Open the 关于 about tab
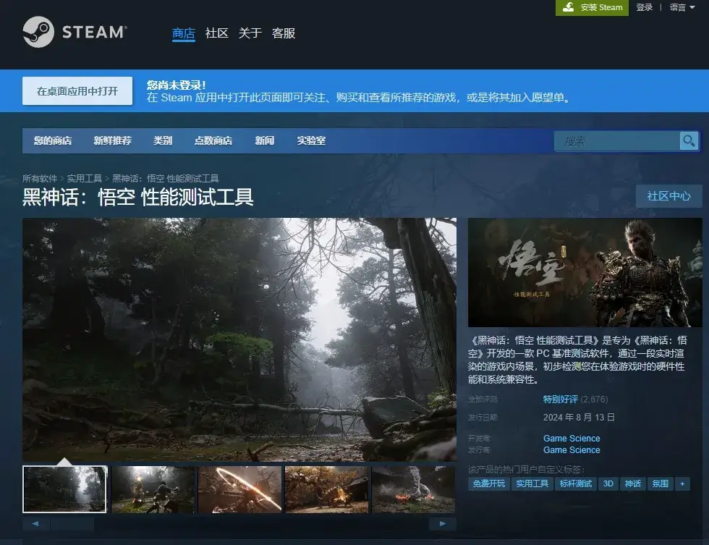Image resolution: width=709 pixels, height=545 pixels. point(250,33)
